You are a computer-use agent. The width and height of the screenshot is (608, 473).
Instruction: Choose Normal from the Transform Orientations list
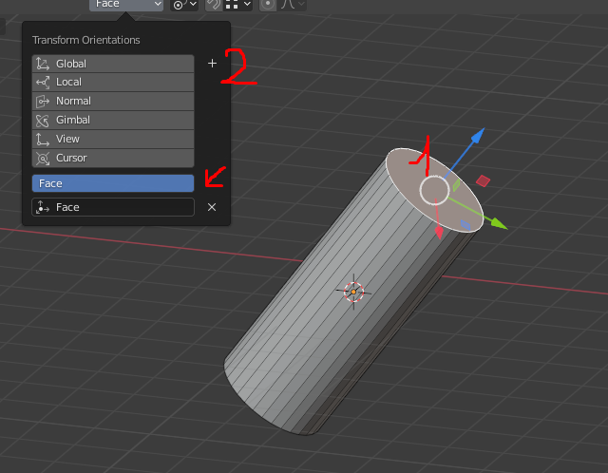112,101
